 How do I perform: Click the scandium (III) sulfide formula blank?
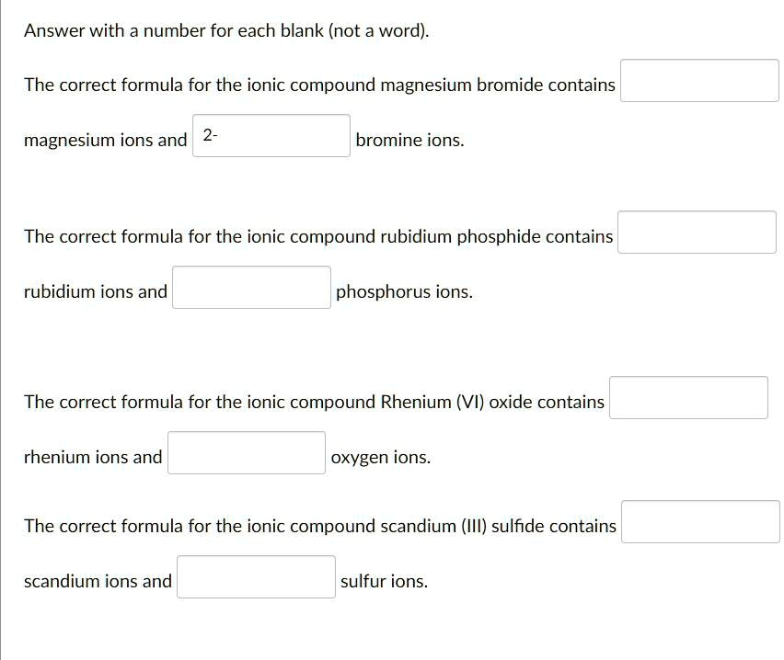point(700,521)
